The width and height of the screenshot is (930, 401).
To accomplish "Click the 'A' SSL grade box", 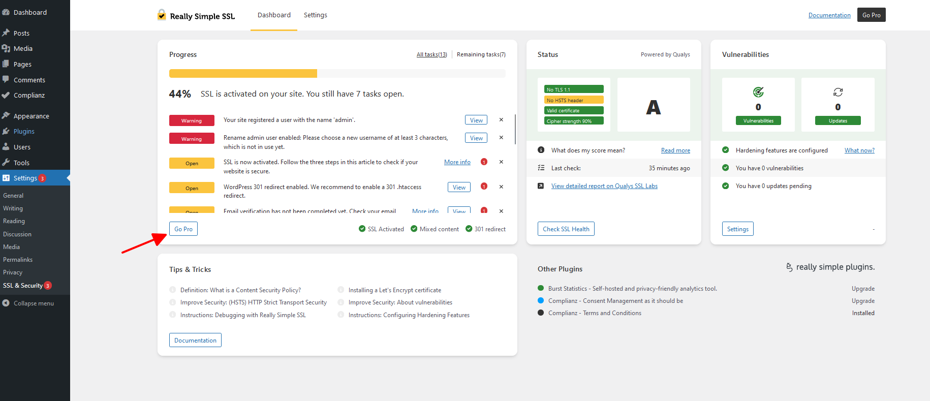I will pyautogui.click(x=654, y=105).
